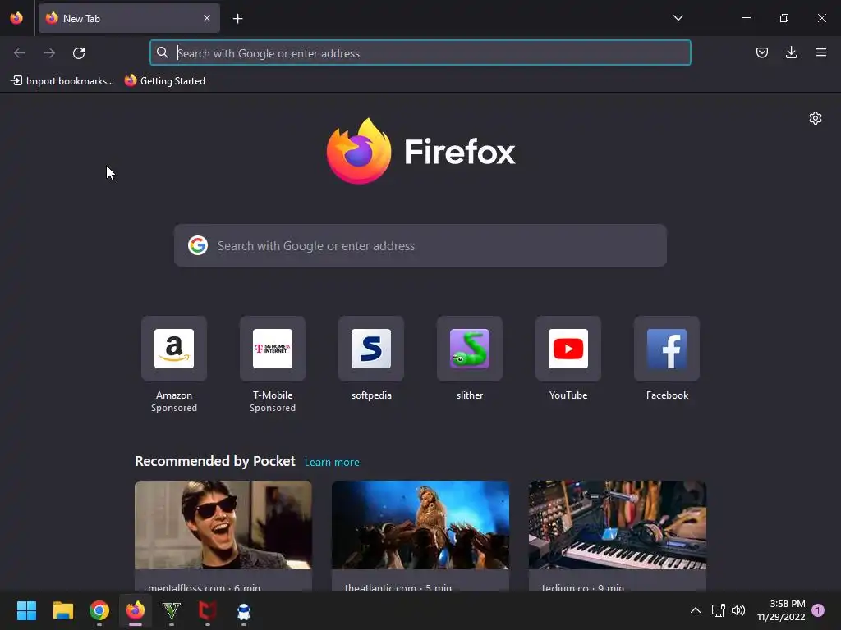This screenshot has height=630, width=841.
Task: Click Firefox icon in taskbar
Action: 136,610
